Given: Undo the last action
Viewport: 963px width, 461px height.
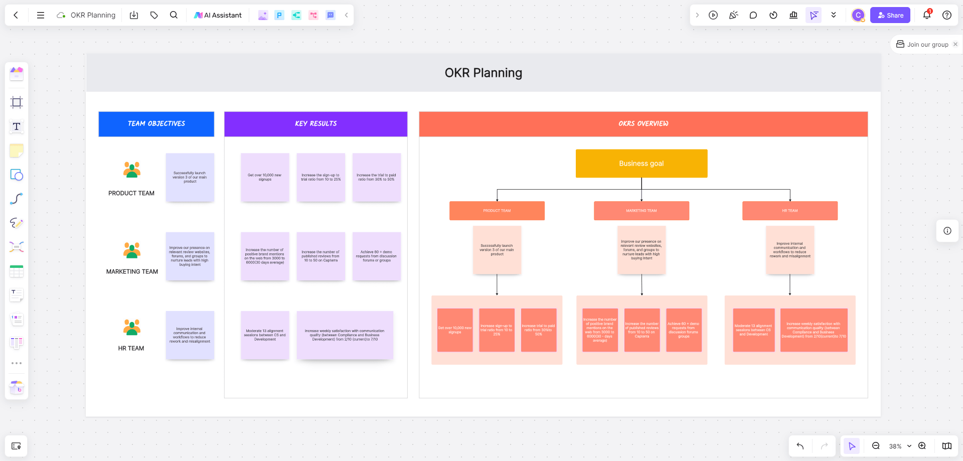Looking at the screenshot, I should click(x=800, y=446).
